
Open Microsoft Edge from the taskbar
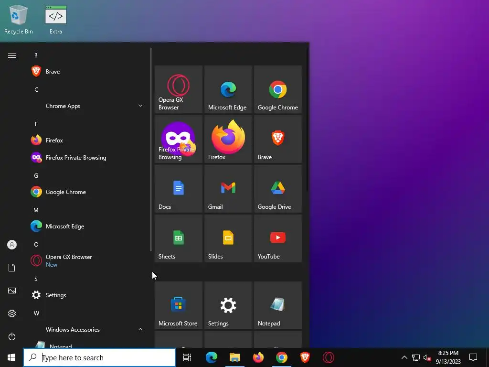(x=212, y=357)
